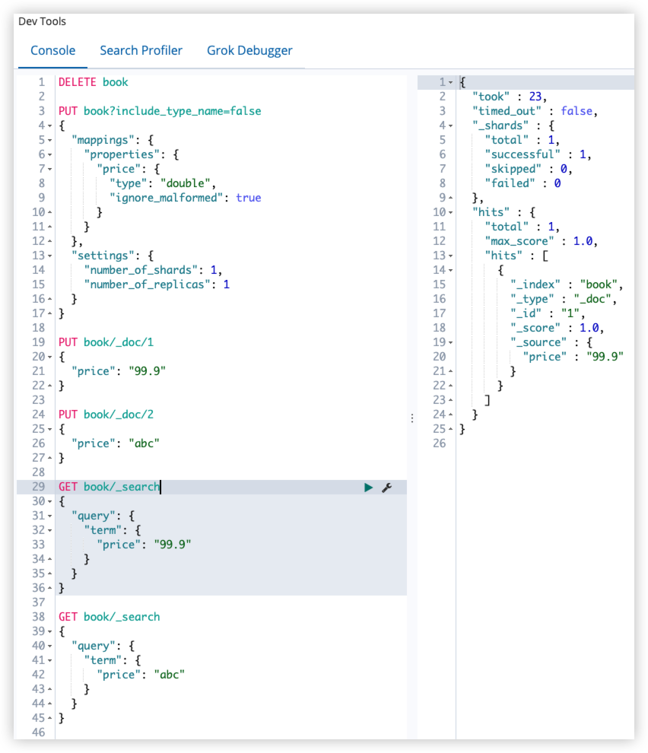Click "max_score" : 1.0 in the response
The height and width of the screenshot is (753, 648).
pos(542,241)
